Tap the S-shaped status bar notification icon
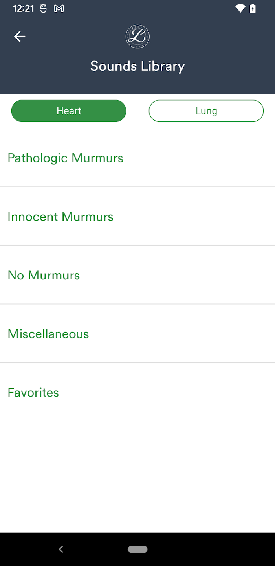Screen dimensions: 275x566 [43, 8]
